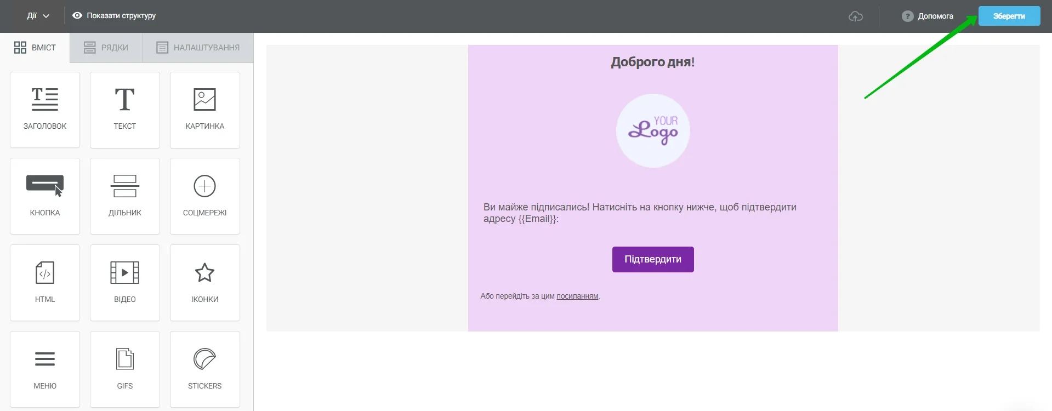
Task: Add the Соцмережі social block
Action: [x=205, y=196]
